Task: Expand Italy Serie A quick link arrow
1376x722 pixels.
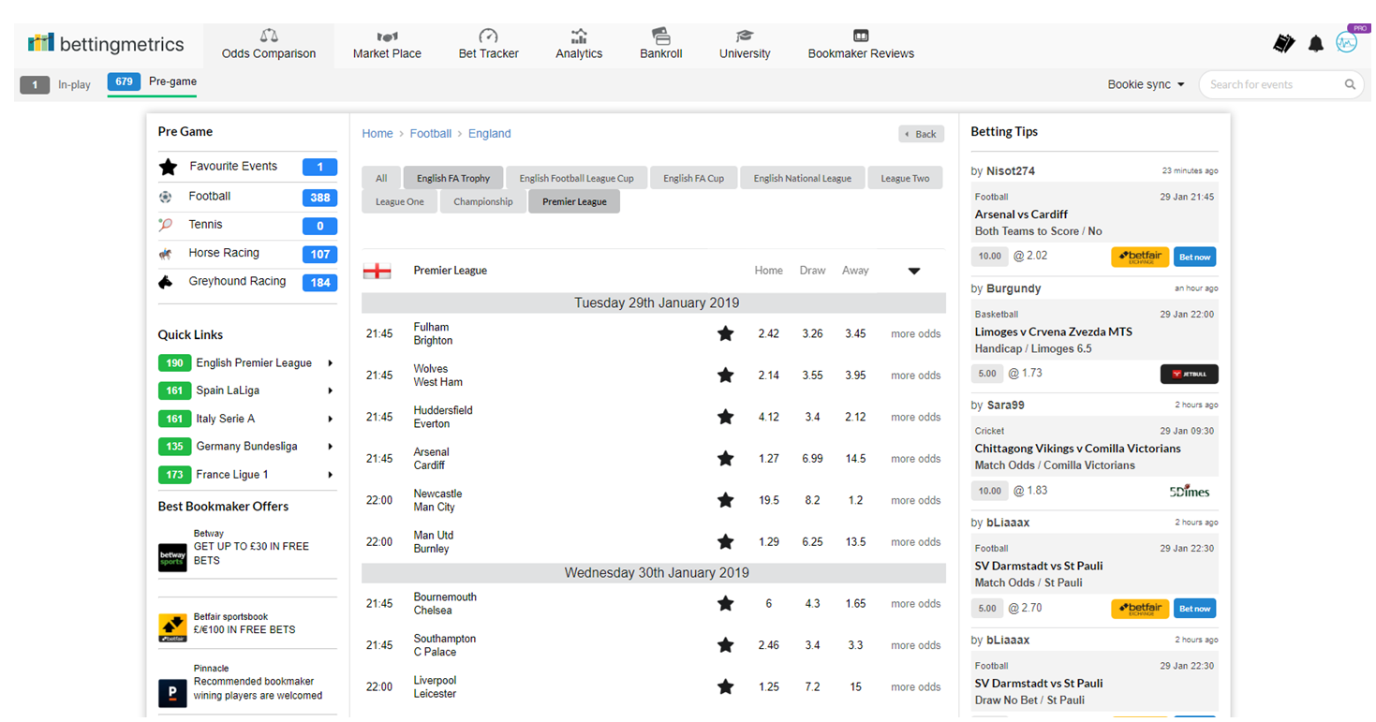Action: [x=331, y=420]
